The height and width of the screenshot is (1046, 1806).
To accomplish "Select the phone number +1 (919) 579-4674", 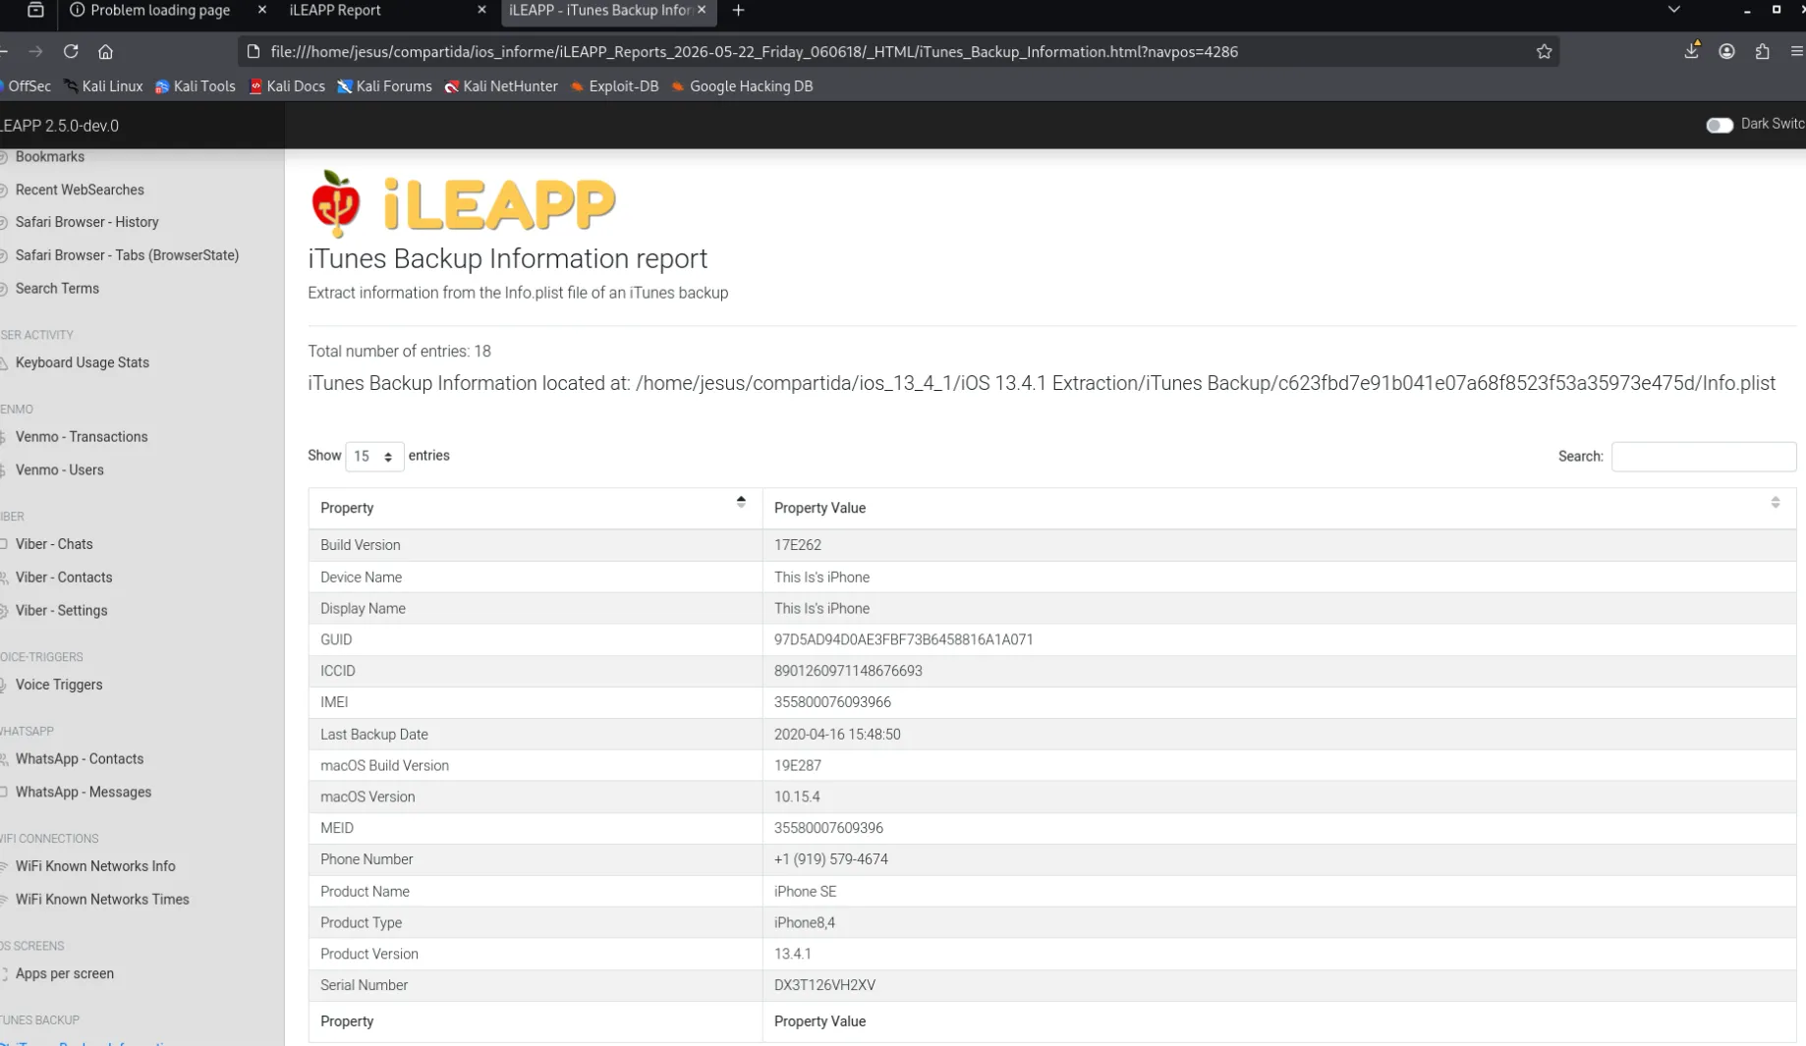I will pos(831,859).
